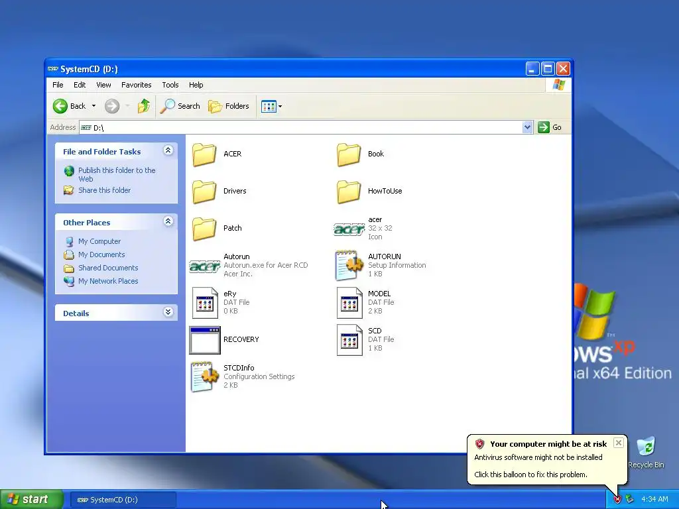
Task: Select the Drivers folder icon
Action: click(204, 192)
